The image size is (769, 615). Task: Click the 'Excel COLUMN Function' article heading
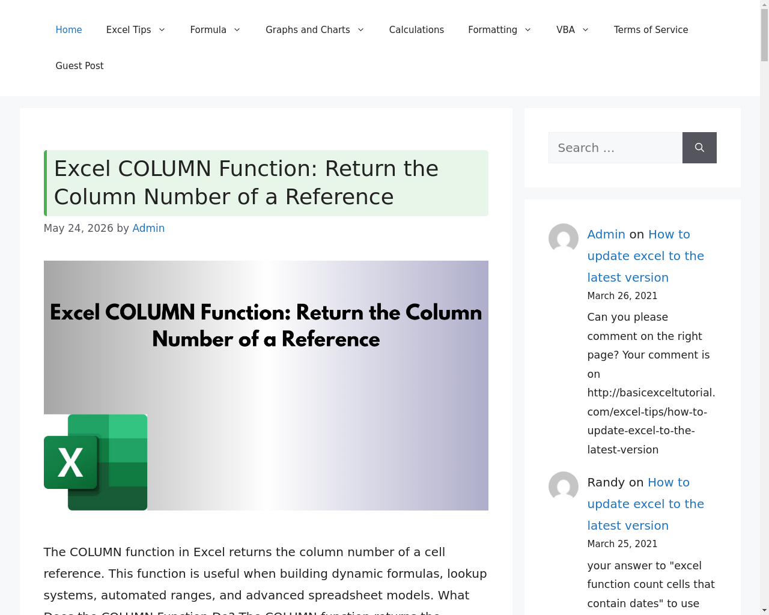click(x=266, y=183)
